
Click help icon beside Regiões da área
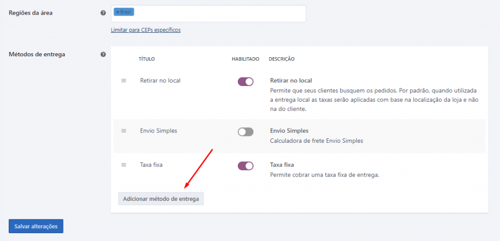tap(103, 13)
